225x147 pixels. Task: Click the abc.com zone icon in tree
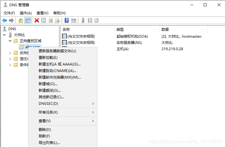click(21, 47)
